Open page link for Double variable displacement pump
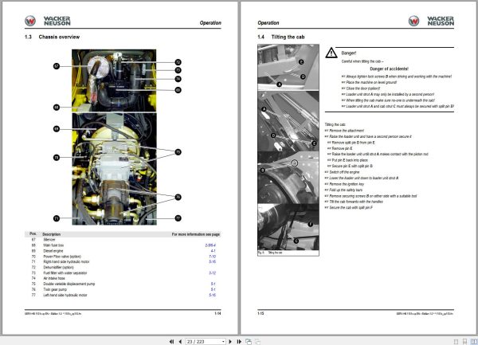 pyautogui.click(x=213, y=284)
